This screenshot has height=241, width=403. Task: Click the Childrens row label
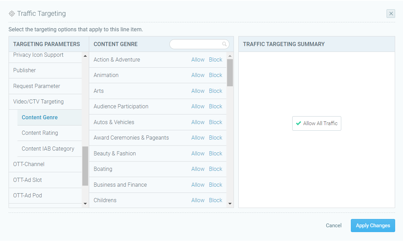coord(105,200)
